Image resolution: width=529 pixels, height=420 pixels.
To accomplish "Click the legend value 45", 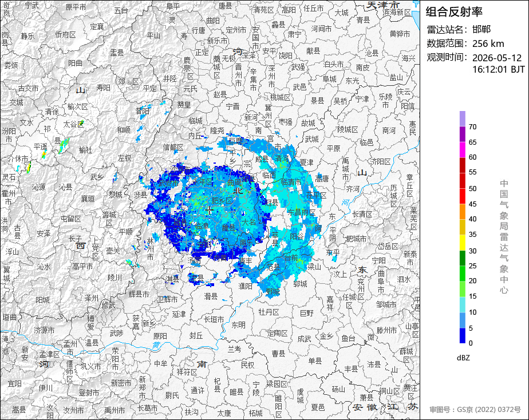I will coord(473,204).
